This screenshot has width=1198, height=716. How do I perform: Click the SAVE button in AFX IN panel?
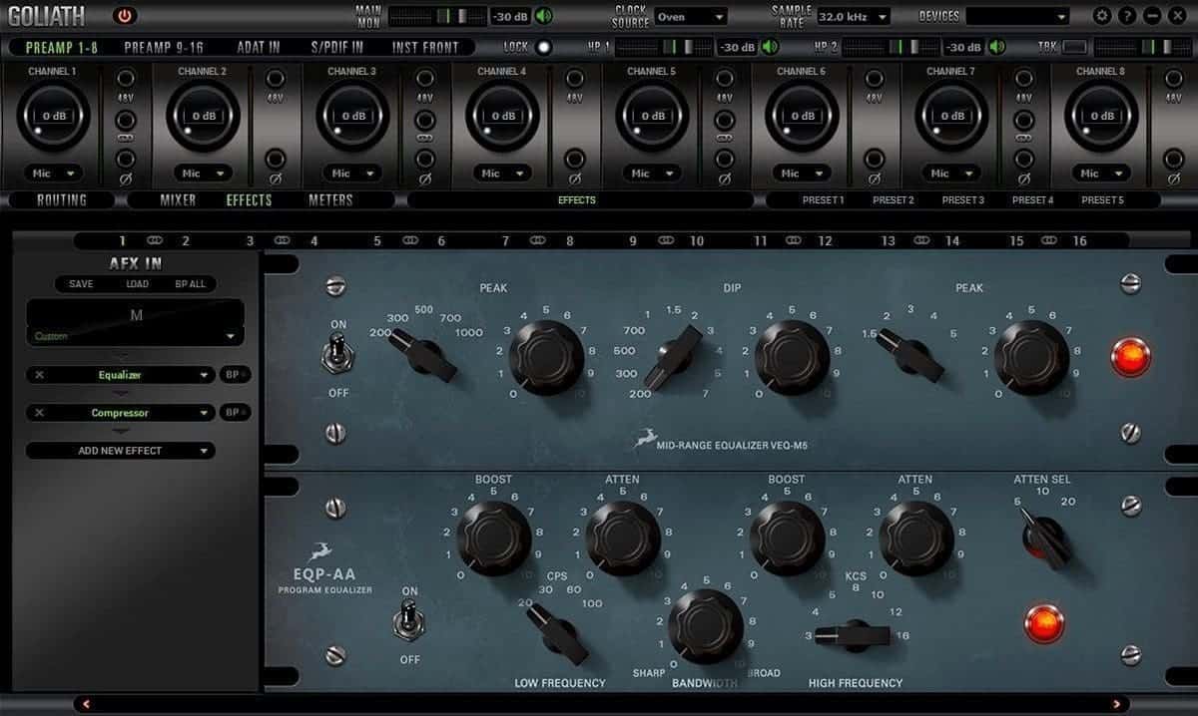tap(81, 284)
